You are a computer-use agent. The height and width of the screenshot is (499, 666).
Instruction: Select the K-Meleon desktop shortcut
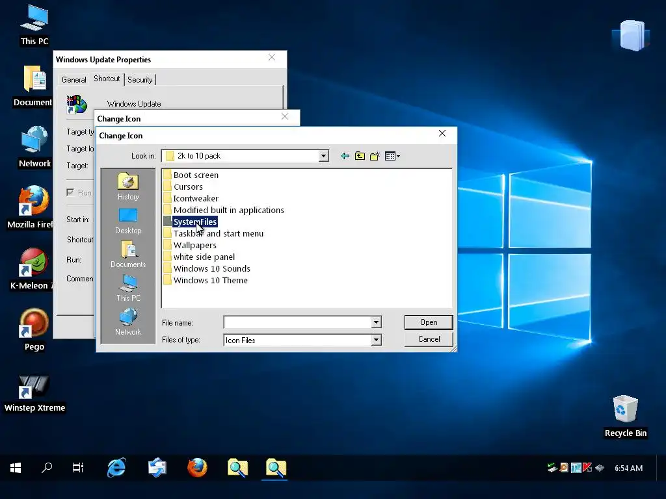pyautogui.click(x=32, y=269)
